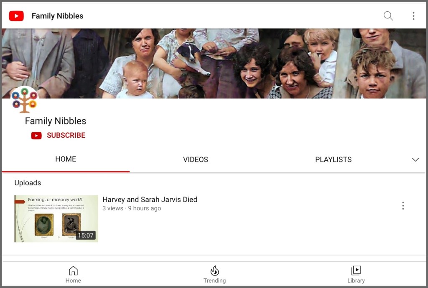Open the Library in bottom navigation
This screenshot has width=428, height=288.
point(356,275)
